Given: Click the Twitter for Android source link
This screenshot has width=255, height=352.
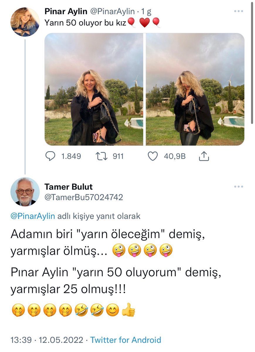Looking at the screenshot, I should 125,340.
